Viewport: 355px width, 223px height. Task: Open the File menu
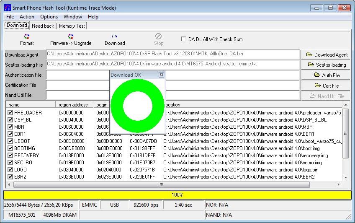click(x=10, y=17)
